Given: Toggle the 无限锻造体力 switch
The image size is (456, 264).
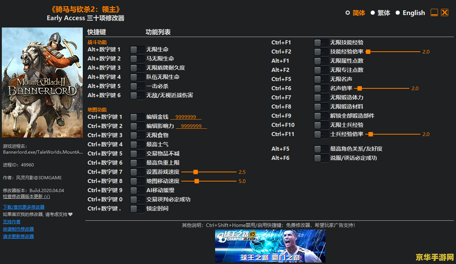Looking at the screenshot, I should point(321,98).
